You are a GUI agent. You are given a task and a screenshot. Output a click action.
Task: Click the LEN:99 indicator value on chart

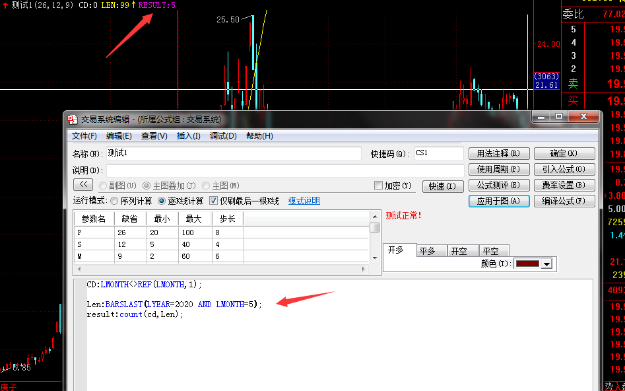click(115, 5)
